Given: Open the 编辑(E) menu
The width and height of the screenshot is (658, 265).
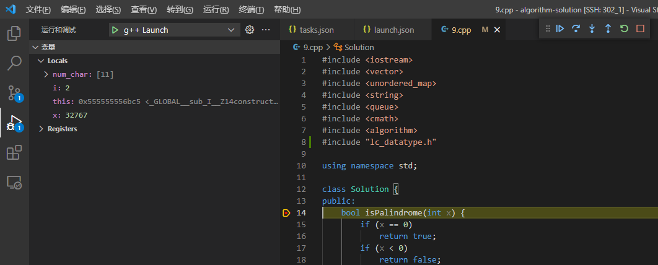Looking at the screenshot, I should (73, 10).
